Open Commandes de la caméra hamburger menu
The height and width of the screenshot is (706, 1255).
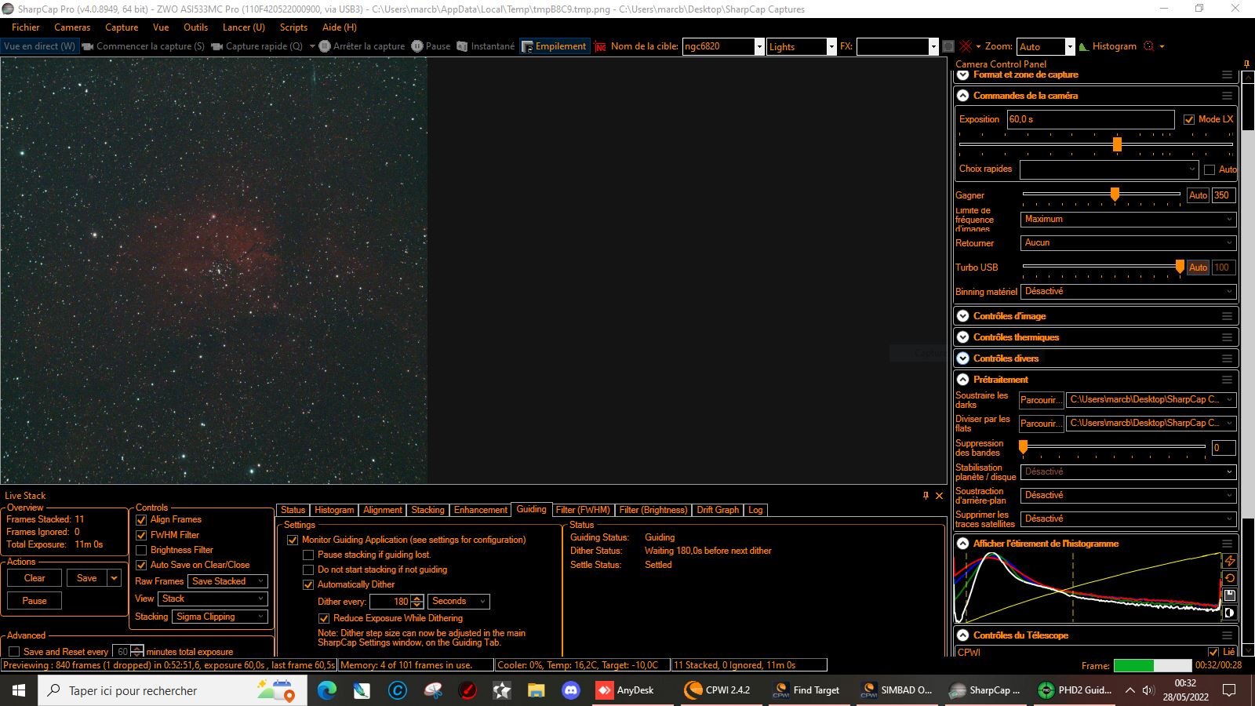(x=1227, y=96)
